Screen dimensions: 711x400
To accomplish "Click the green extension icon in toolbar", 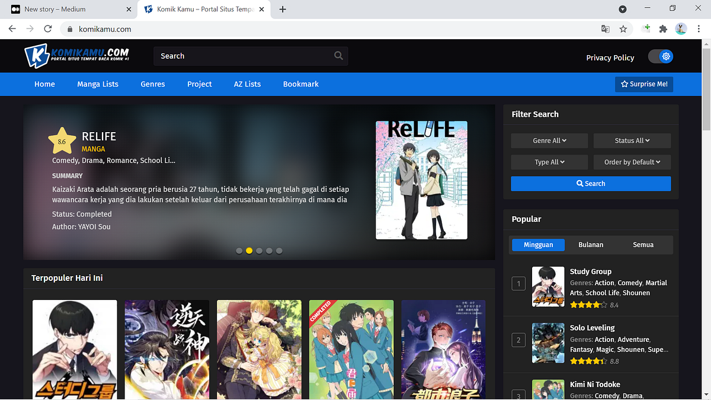I will click(646, 28).
